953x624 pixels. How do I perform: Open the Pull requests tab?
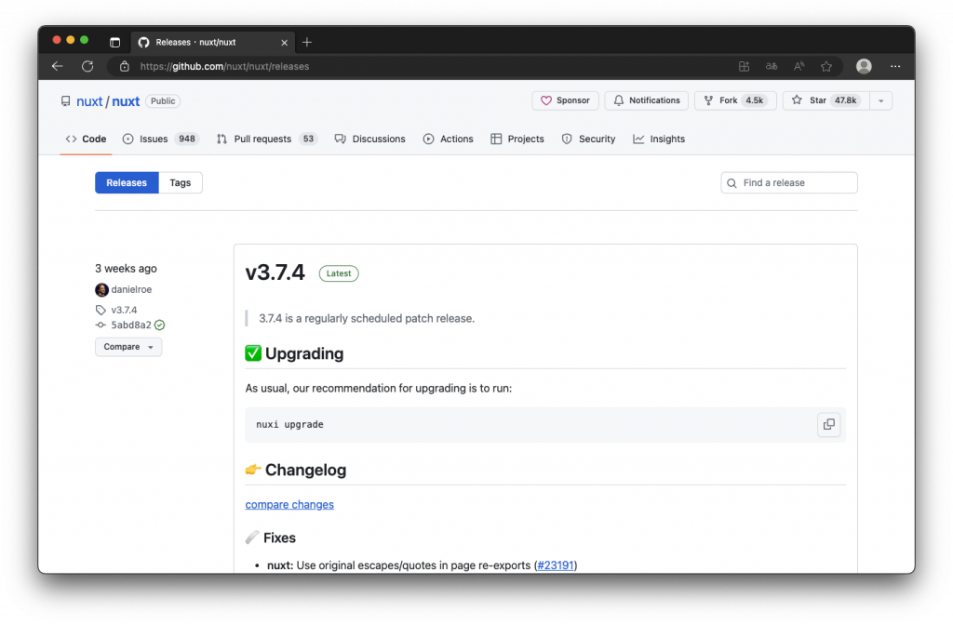click(267, 139)
